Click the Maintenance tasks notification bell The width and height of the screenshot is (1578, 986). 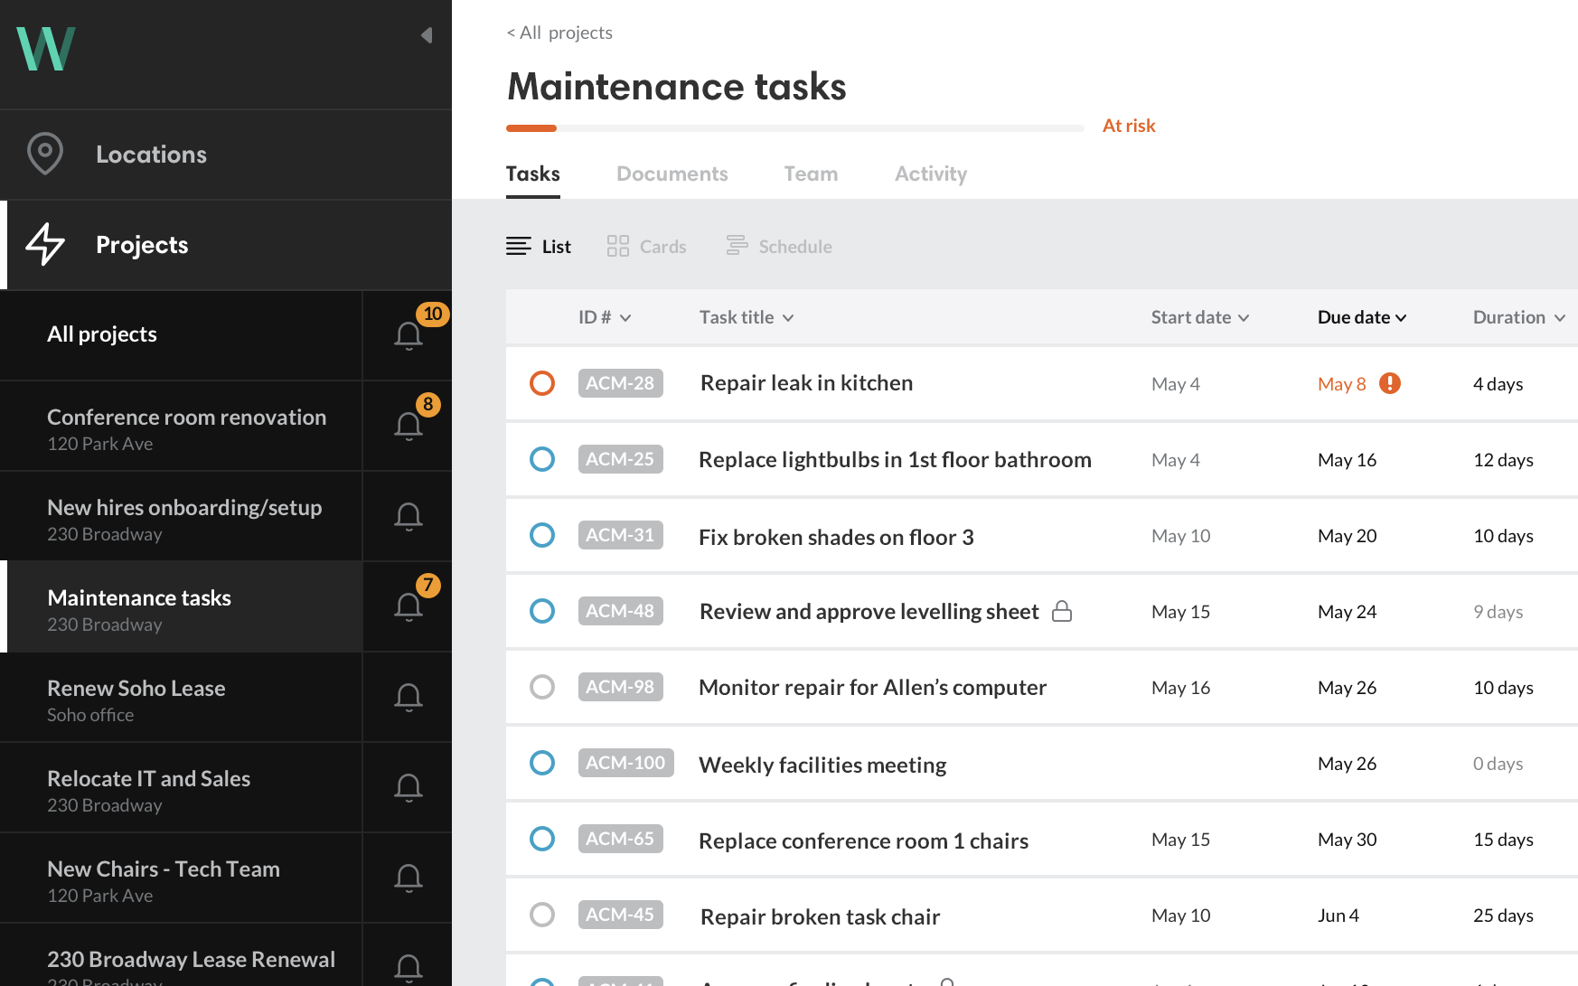click(x=409, y=606)
